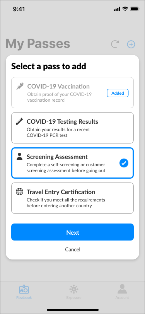The image size is (145, 314).
Task: Switch to the Exposure tab
Action: click(74, 292)
